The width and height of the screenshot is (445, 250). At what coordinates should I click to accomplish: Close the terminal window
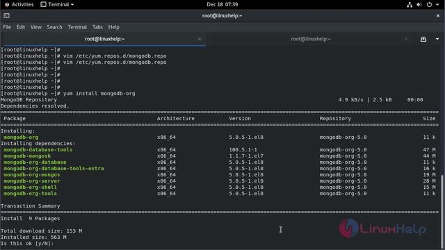pos(438,15)
